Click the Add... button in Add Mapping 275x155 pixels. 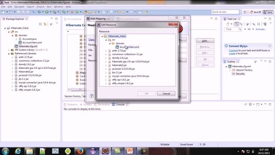(205, 41)
